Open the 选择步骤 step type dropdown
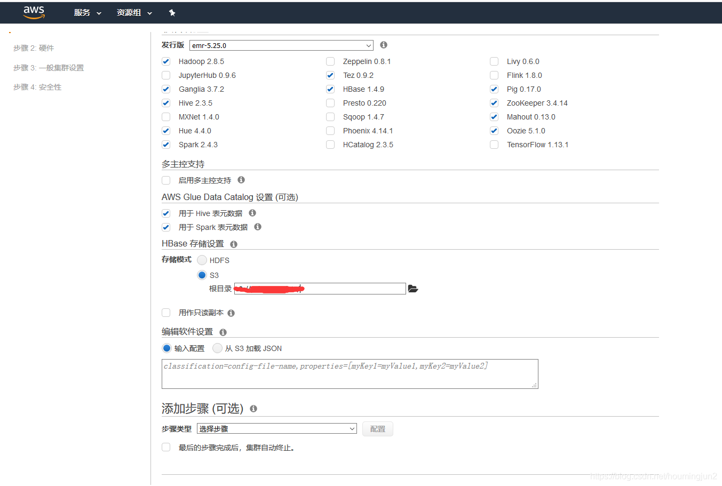This screenshot has height=486, width=722. 277,428
